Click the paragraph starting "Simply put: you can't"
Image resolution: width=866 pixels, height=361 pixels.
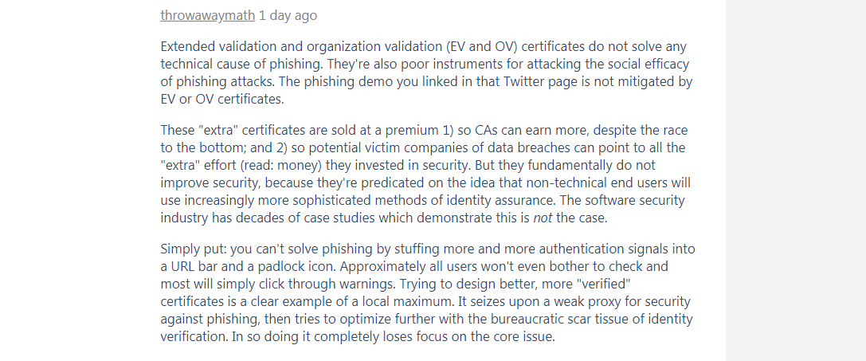(x=428, y=293)
